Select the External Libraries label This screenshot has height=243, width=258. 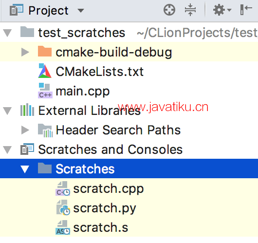coord(90,111)
